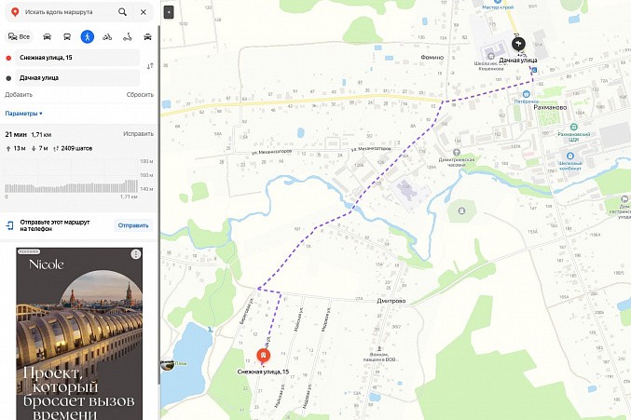Edit the start point 'Снежная улица, 15' field

[x=77, y=58]
